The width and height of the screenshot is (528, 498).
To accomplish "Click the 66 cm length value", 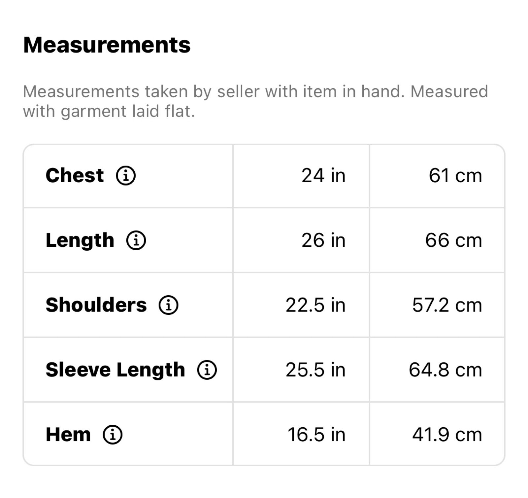I will [x=453, y=240].
